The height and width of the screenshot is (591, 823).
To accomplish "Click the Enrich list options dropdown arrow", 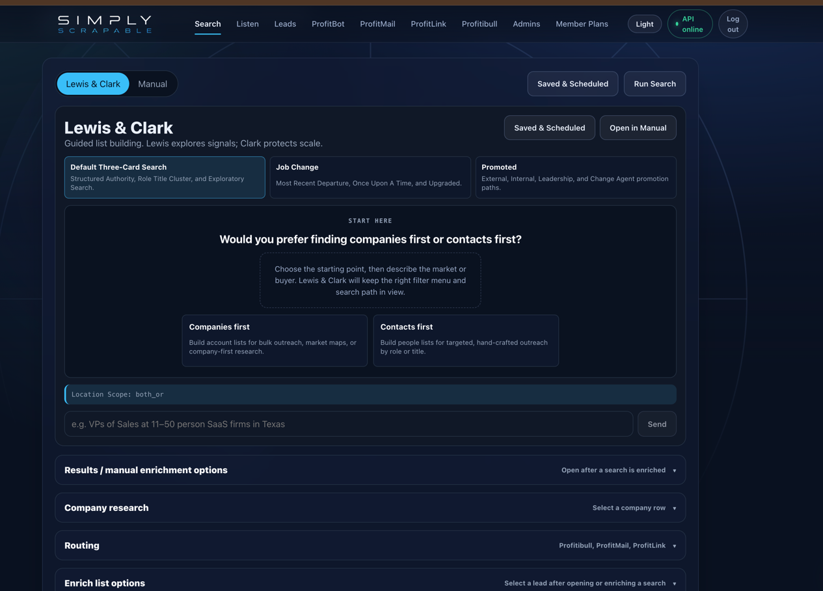I will [674, 584].
